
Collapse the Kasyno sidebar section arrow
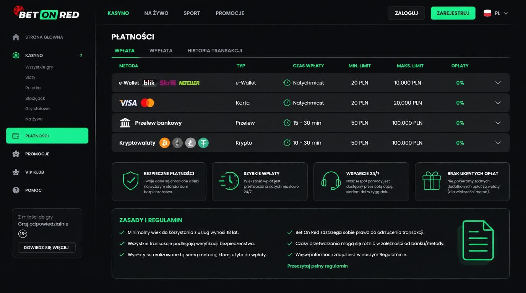point(81,55)
